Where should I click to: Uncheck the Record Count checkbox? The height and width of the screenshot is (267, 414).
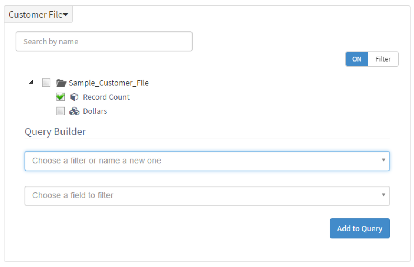pyautogui.click(x=60, y=97)
